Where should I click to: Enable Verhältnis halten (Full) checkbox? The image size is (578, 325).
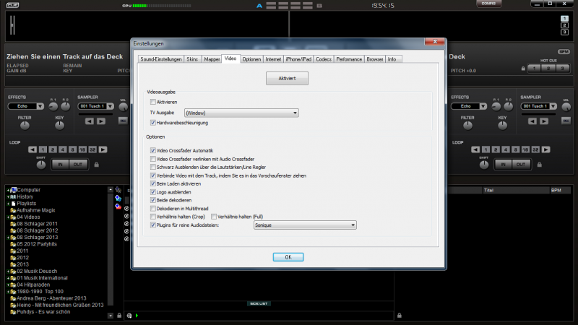[214, 217]
